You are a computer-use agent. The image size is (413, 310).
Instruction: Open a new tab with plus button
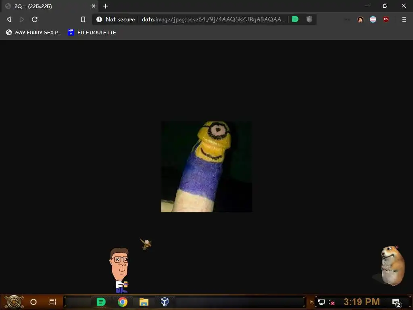106,6
